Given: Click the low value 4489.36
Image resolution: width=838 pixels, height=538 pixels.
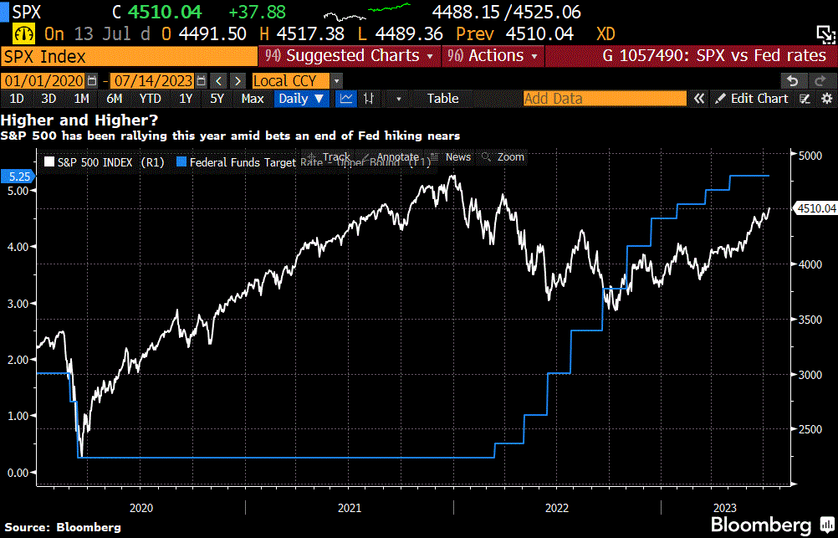Looking at the screenshot, I should coord(409,34).
